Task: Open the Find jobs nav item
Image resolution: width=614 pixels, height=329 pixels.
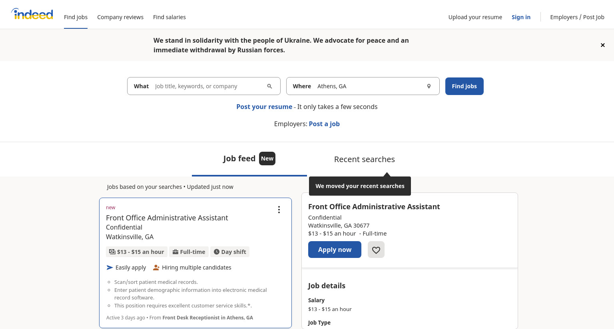Action: (76, 17)
